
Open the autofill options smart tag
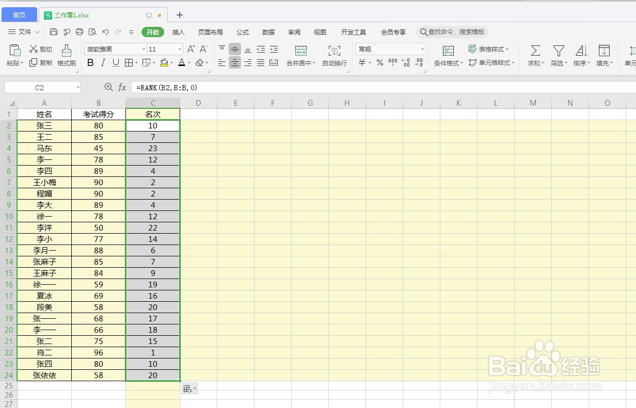click(x=189, y=389)
